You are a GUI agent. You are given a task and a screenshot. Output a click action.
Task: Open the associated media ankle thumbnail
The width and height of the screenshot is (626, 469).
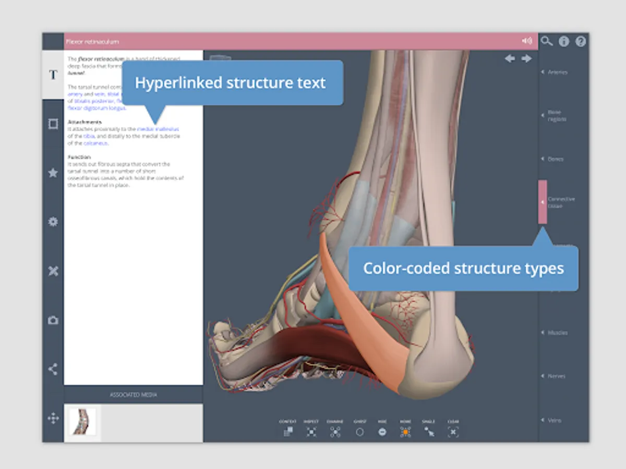pos(82,422)
